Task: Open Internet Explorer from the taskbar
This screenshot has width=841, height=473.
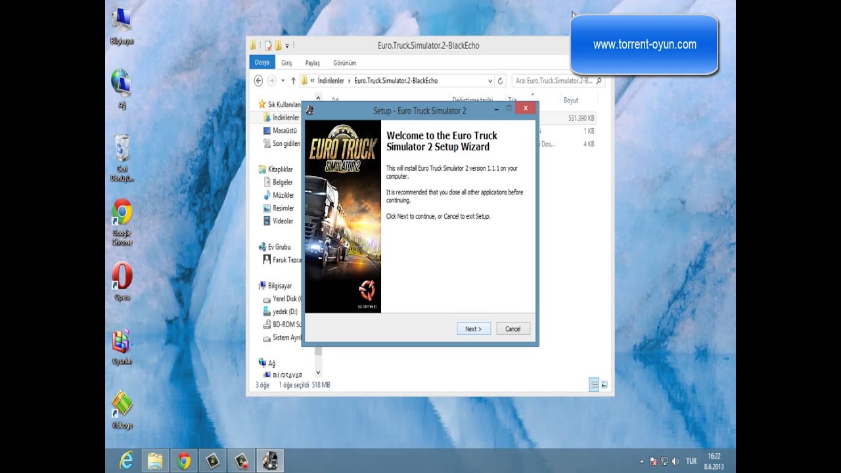Action: pyautogui.click(x=126, y=461)
